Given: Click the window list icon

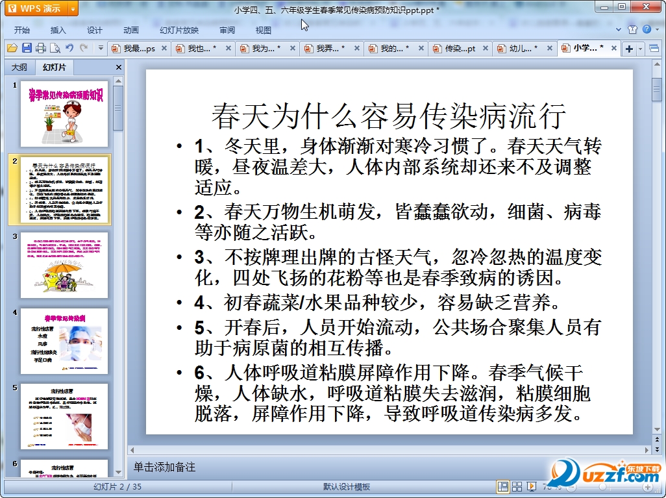Looking at the screenshot, I should click(654, 49).
